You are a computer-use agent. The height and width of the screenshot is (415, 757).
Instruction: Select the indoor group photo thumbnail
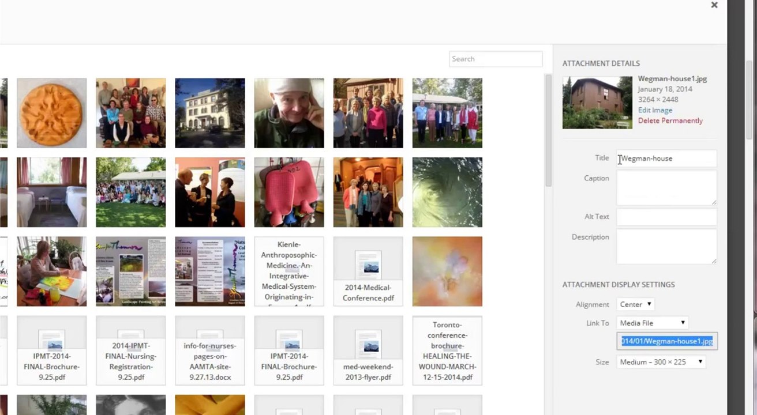[131, 113]
